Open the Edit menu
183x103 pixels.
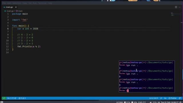pos(9,3)
